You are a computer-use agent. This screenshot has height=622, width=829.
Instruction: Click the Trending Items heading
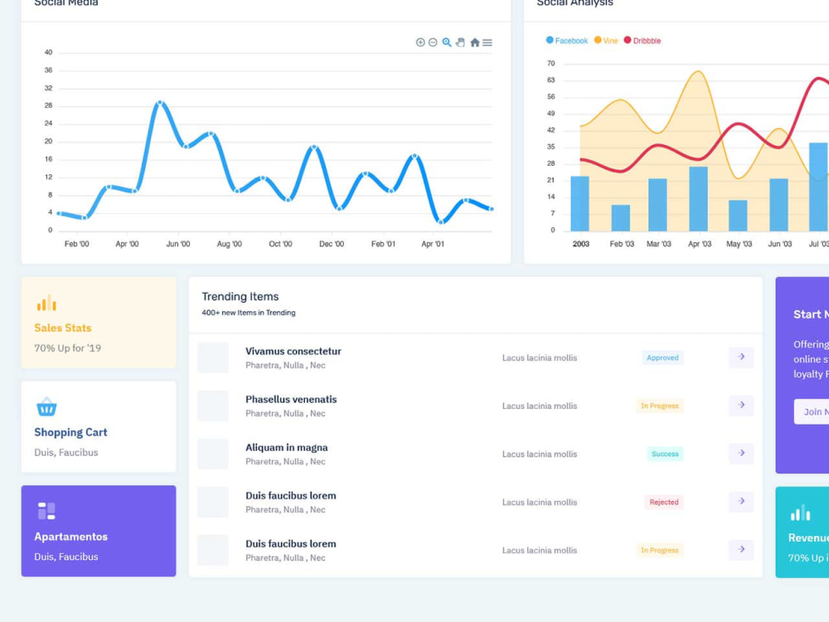tap(240, 297)
